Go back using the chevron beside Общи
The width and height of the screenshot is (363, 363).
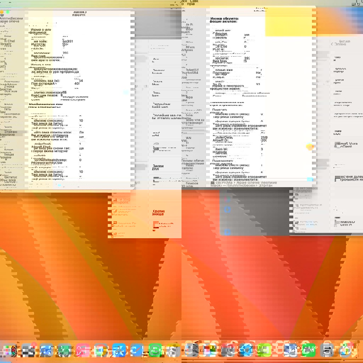[332, 44]
